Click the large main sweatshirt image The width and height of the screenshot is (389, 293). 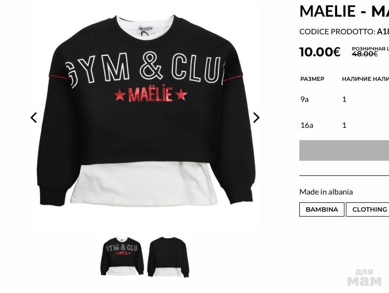tap(146, 111)
